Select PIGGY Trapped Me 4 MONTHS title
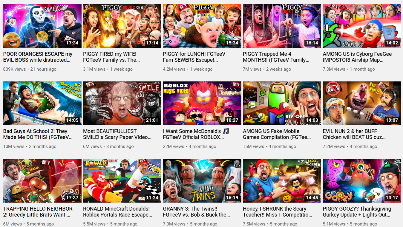Viewport: 403px width, 227px height. tap(275, 57)
